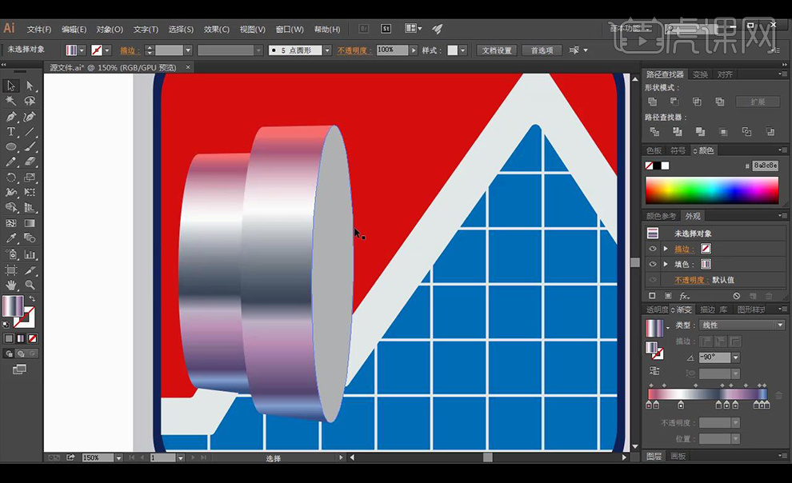Screen dimensions: 792x483
Task: Select the Selection (black arrow) tool
Action: pos(10,86)
